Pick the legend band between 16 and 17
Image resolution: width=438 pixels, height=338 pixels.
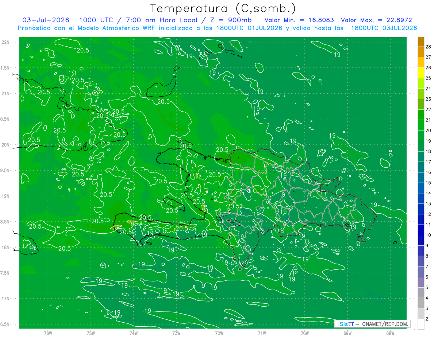[421, 167]
